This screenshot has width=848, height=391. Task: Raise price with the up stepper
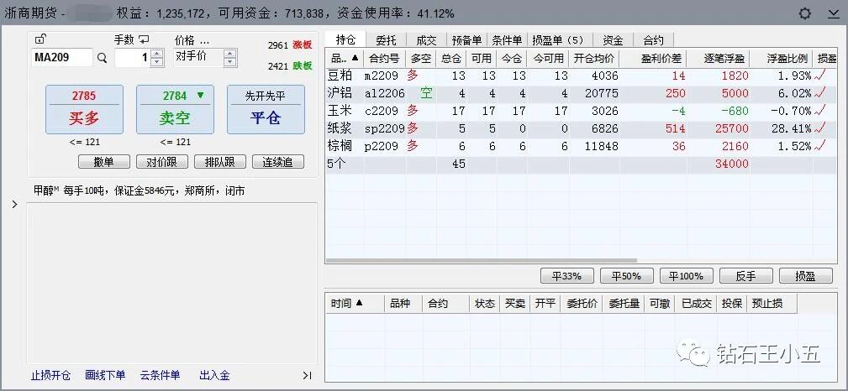[x=229, y=54]
